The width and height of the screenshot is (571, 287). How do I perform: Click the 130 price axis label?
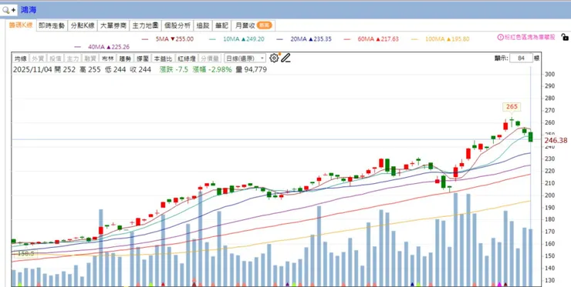point(550,281)
